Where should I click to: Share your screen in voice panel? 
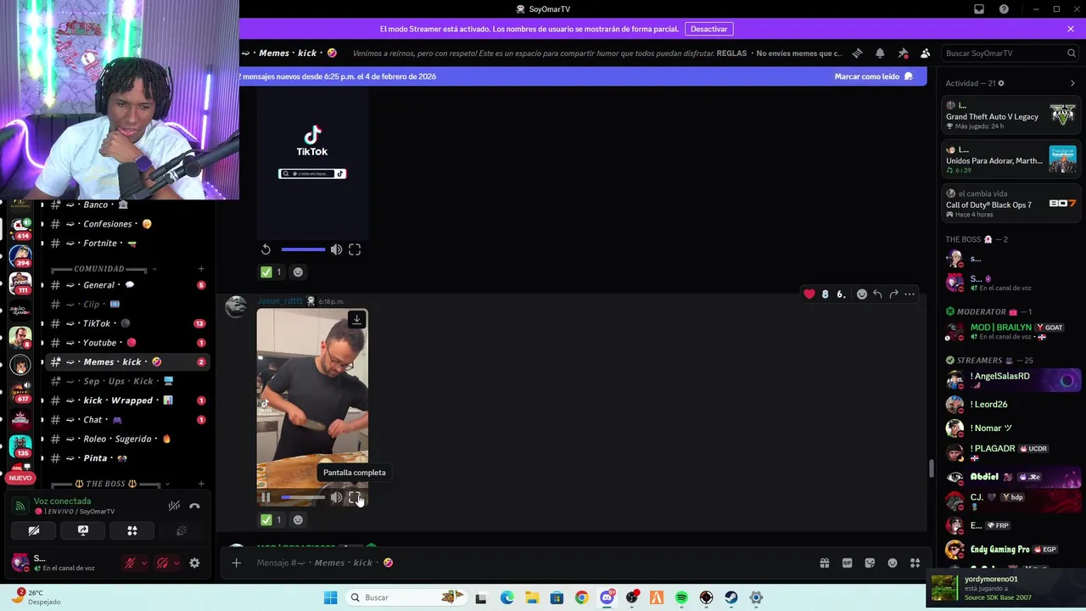(x=83, y=530)
